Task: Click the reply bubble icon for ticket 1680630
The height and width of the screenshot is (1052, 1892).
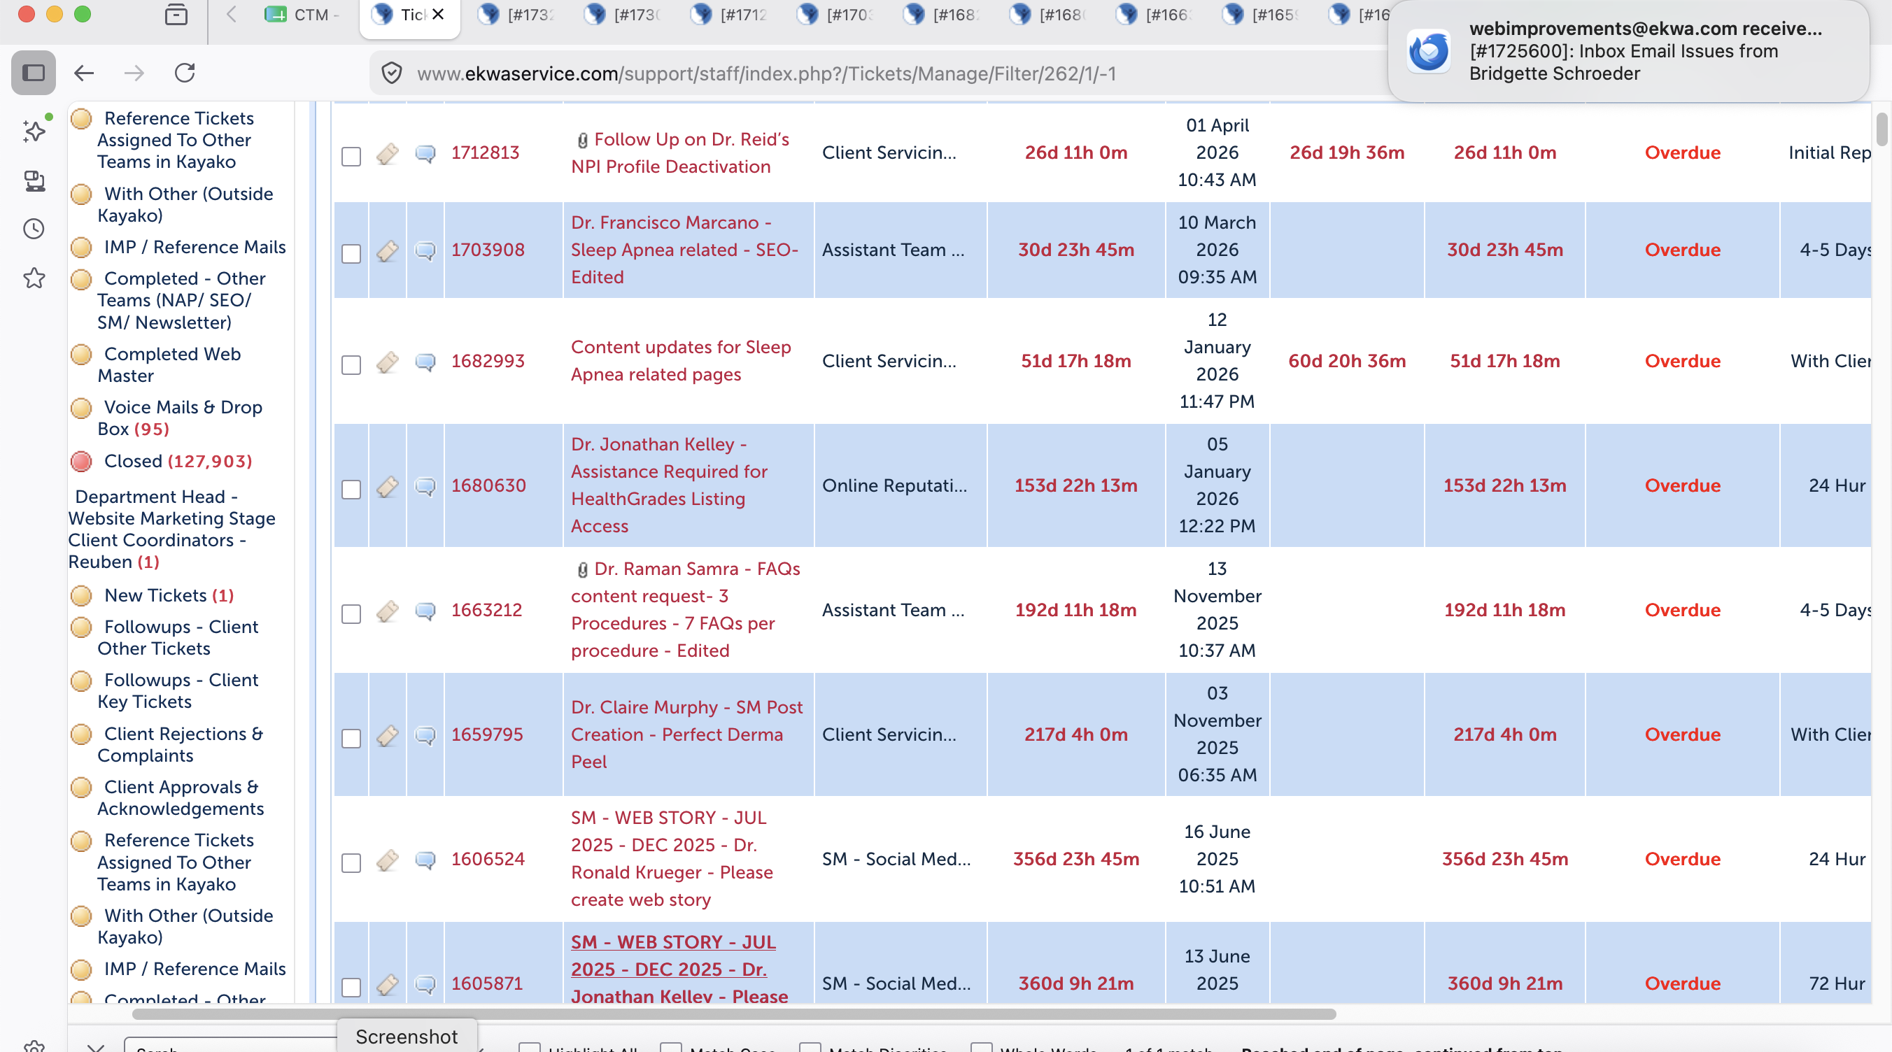Action: (x=425, y=487)
